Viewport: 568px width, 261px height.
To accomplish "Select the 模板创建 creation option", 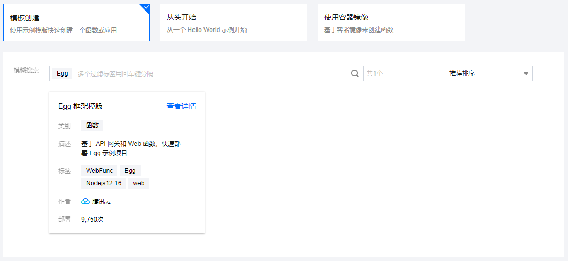I will coord(77,23).
